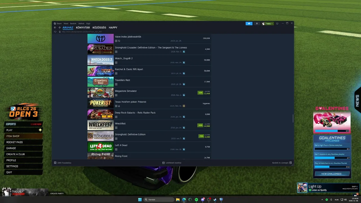The width and height of the screenshot is (361, 203).
Task: Click the review icon beside Pokerist date
Action: click(x=184, y=106)
